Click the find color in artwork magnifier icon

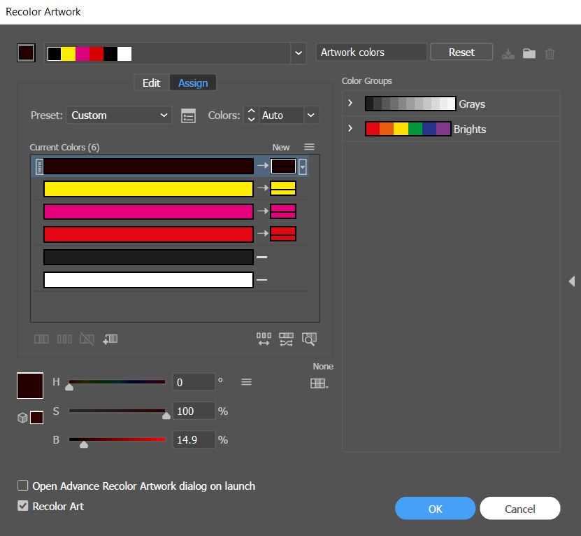point(309,339)
